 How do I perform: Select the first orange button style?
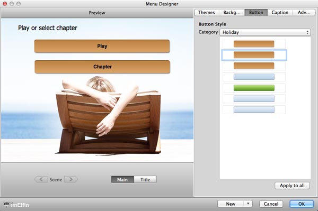254,44
